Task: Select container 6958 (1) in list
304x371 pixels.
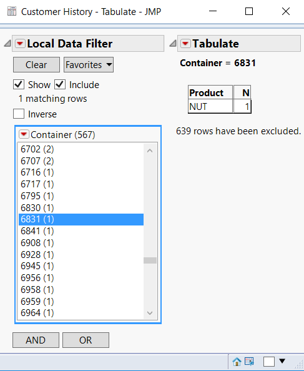Action: [x=81, y=290]
